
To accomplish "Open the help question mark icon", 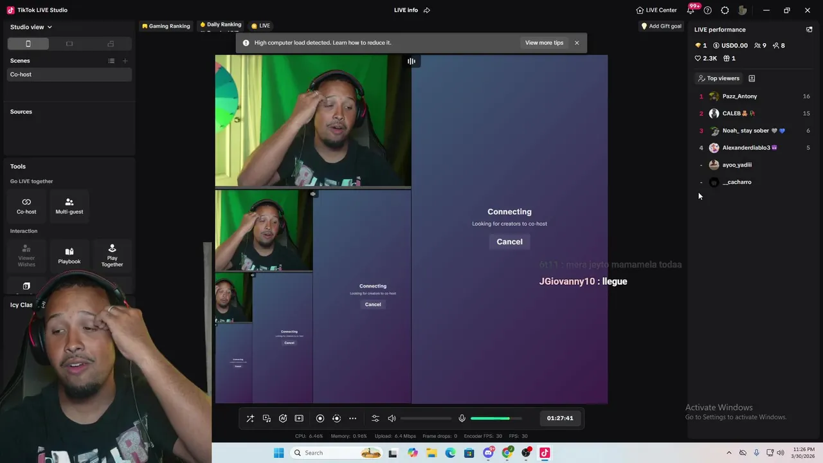I will pyautogui.click(x=708, y=10).
